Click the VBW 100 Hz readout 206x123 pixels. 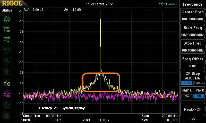point(96,120)
